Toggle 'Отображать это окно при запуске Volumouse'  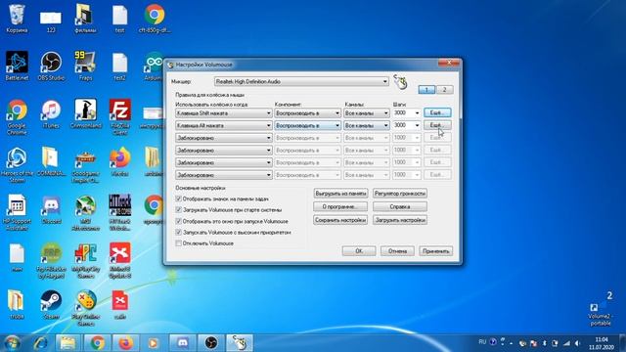point(178,221)
